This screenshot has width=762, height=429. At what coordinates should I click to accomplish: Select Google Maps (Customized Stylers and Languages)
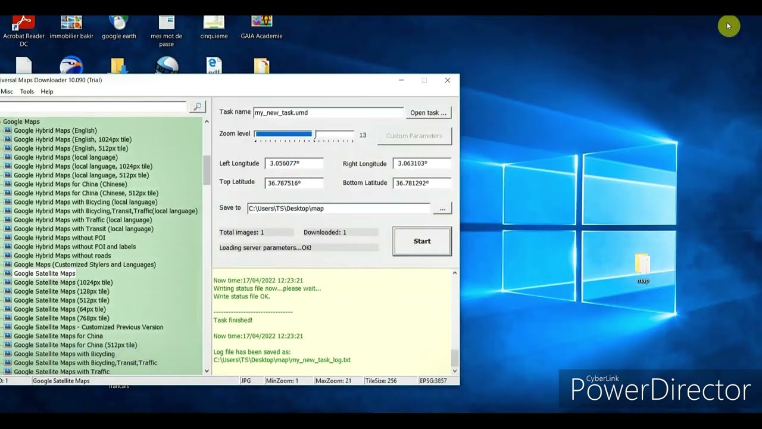(x=85, y=265)
